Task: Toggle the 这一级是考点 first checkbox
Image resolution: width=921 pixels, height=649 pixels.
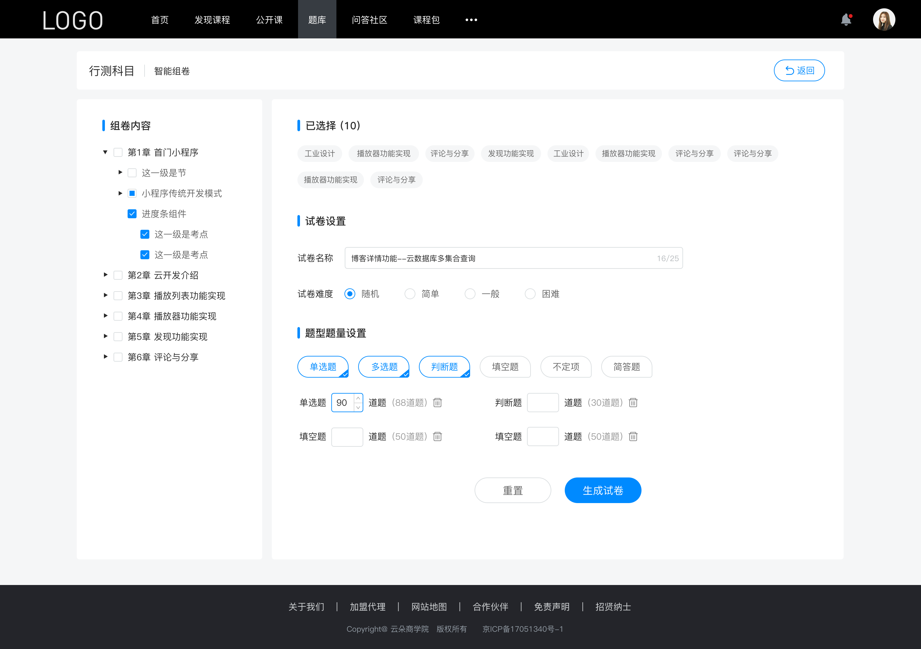Action: point(143,235)
